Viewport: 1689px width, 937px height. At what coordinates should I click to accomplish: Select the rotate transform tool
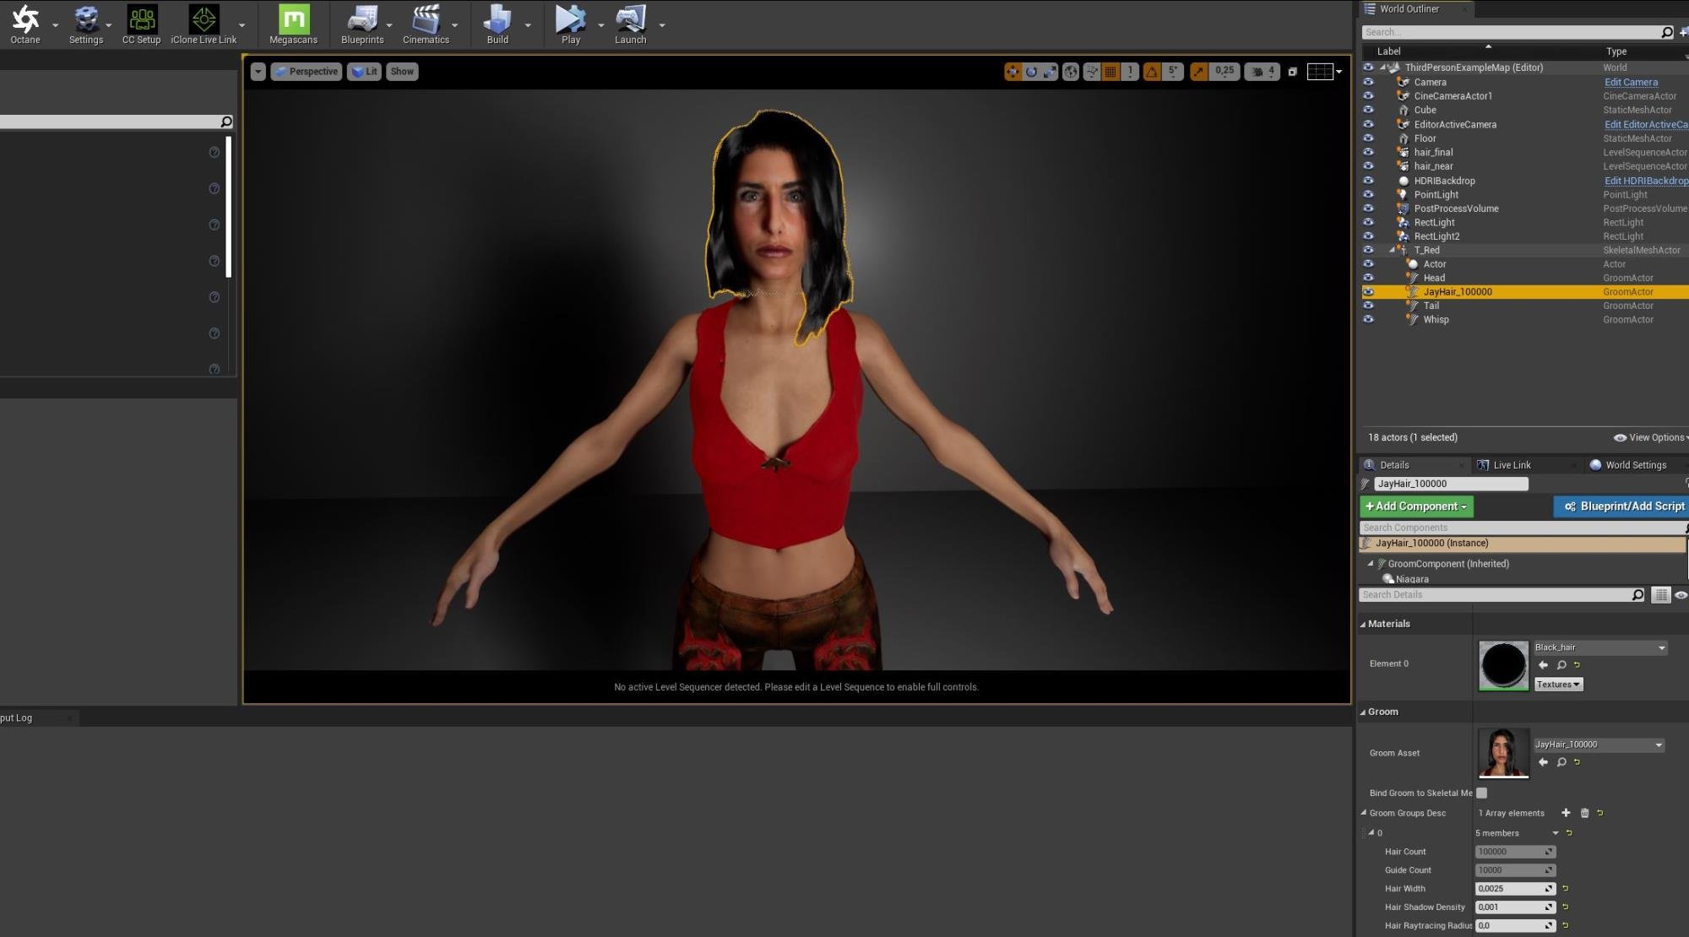point(1031,72)
